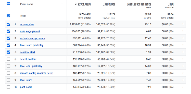This screenshot has width=191, height=94.
Task: Open more options for post_score row
Action: (183, 87)
